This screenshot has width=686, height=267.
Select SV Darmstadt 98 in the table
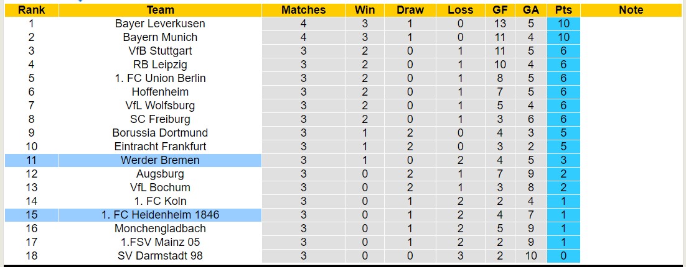pos(160,256)
